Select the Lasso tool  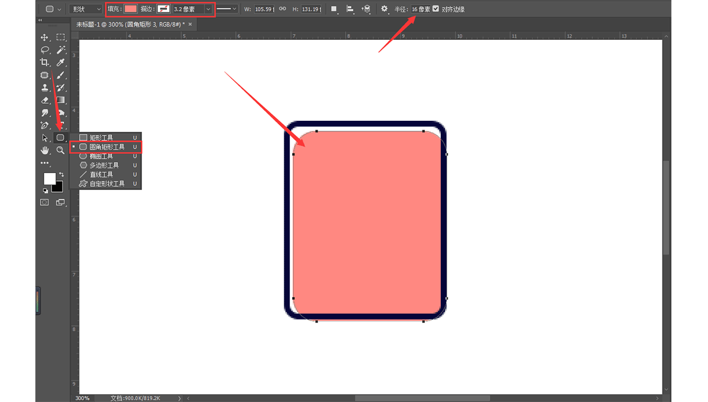[x=45, y=50]
